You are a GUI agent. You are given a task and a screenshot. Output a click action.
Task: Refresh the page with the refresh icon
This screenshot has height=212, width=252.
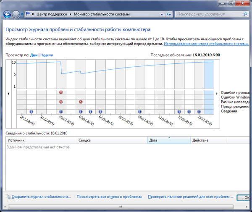click(x=168, y=14)
